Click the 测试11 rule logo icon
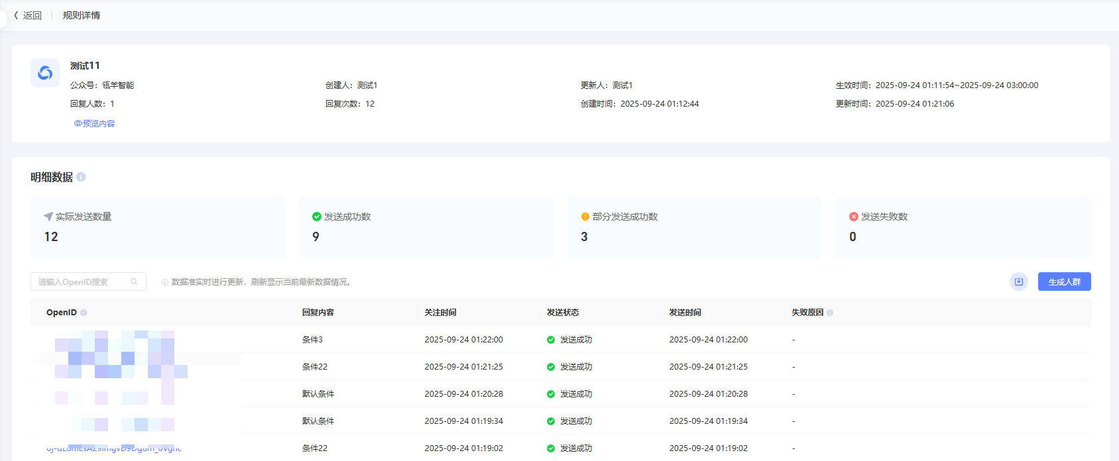 tap(45, 73)
